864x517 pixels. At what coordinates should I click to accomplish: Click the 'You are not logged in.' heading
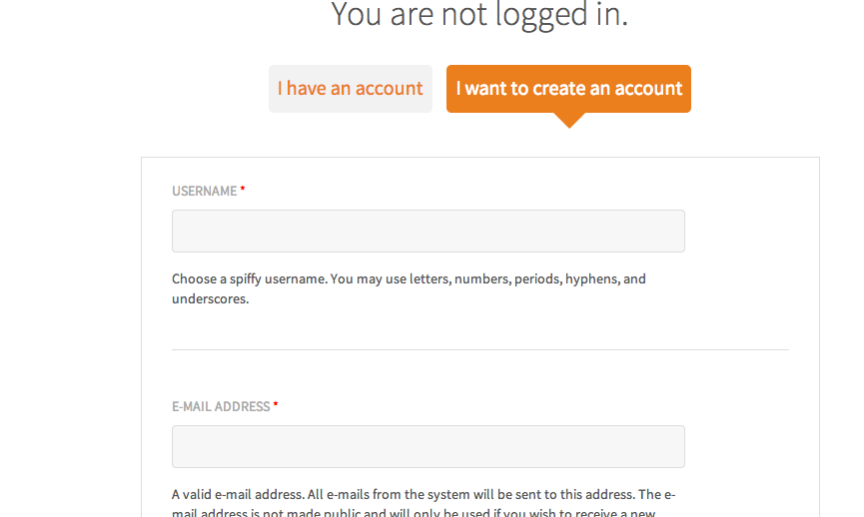click(479, 14)
